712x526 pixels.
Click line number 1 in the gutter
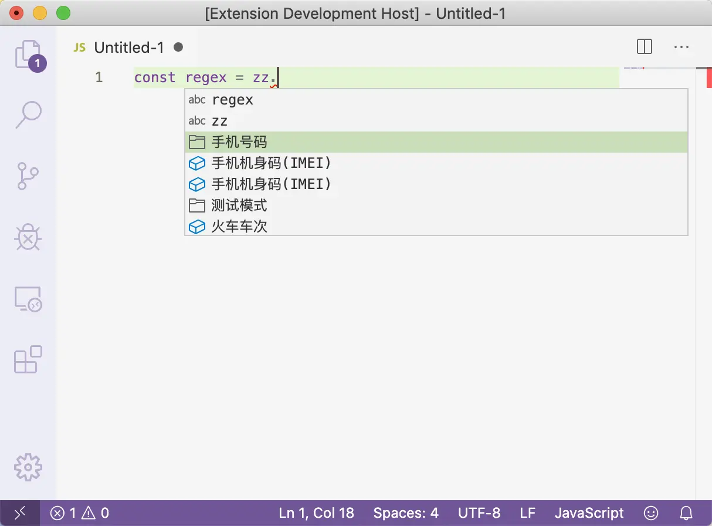[x=99, y=77]
